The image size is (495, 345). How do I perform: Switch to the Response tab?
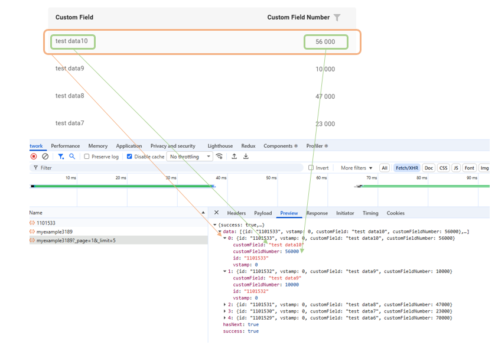317,213
